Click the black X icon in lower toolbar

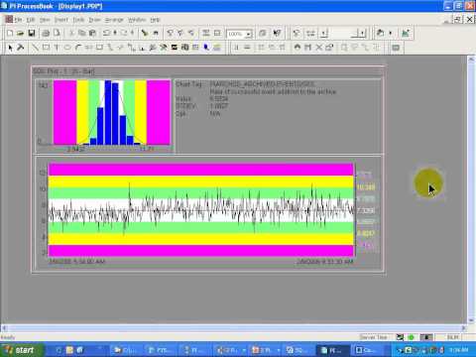318,48
